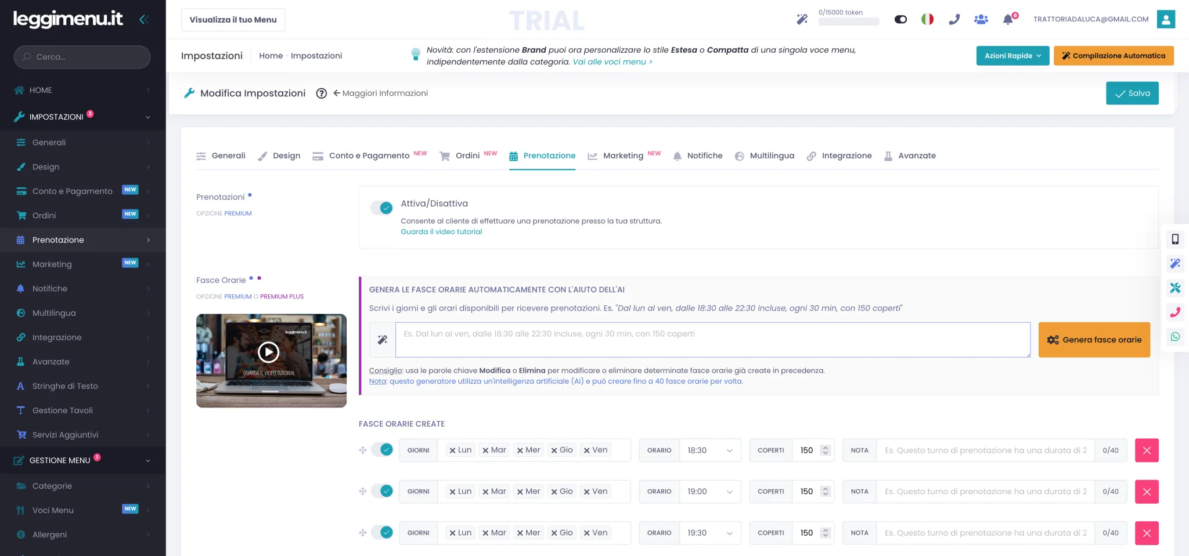Click the magic wand beside AI text field
Screen dimensions: 1189x556
click(383, 340)
